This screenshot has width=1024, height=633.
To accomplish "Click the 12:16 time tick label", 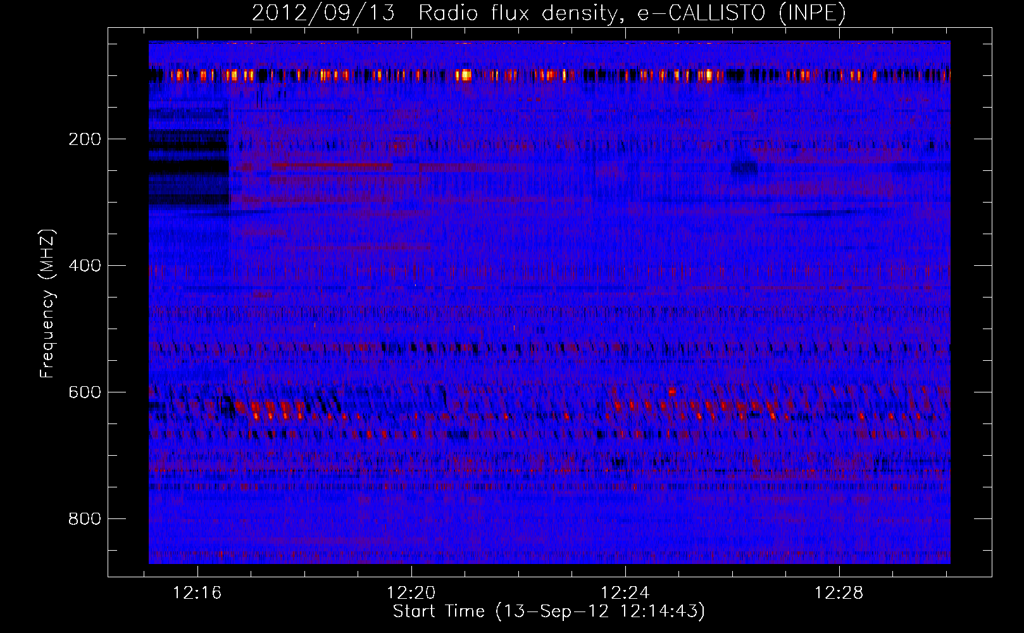I will click(x=197, y=593).
